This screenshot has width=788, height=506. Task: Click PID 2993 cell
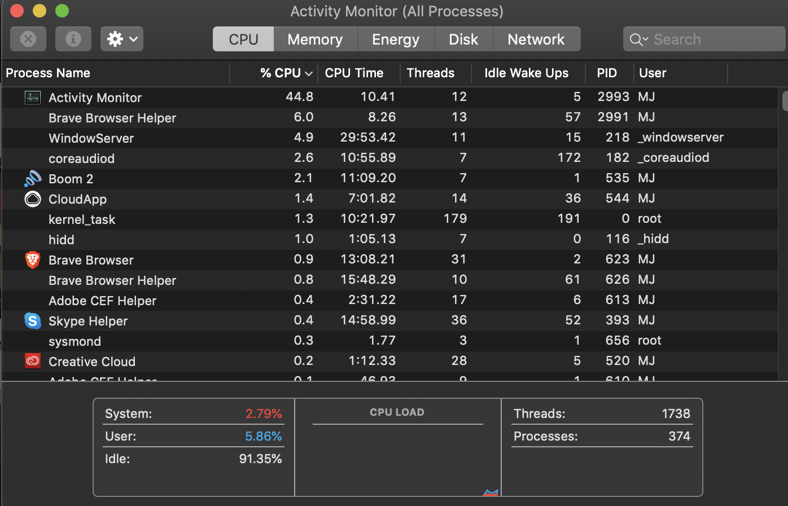(614, 96)
